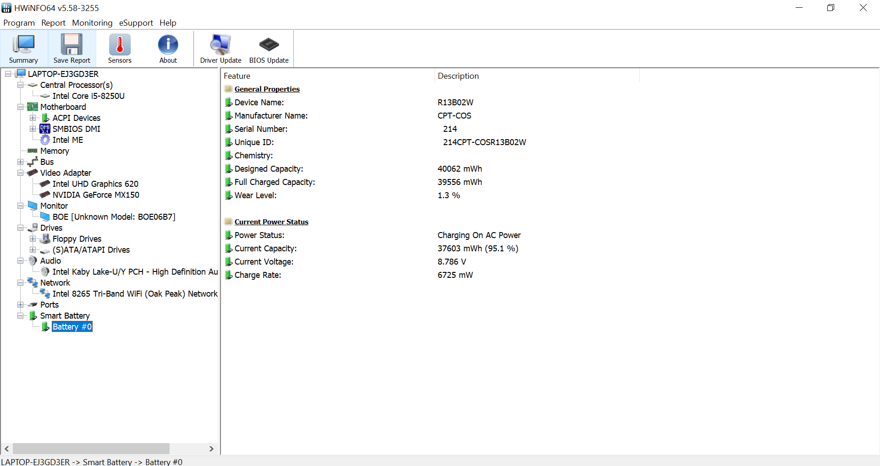The height and width of the screenshot is (466, 880).
Task: Click the SMBIOS DMI icon
Action: coord(45,129)
